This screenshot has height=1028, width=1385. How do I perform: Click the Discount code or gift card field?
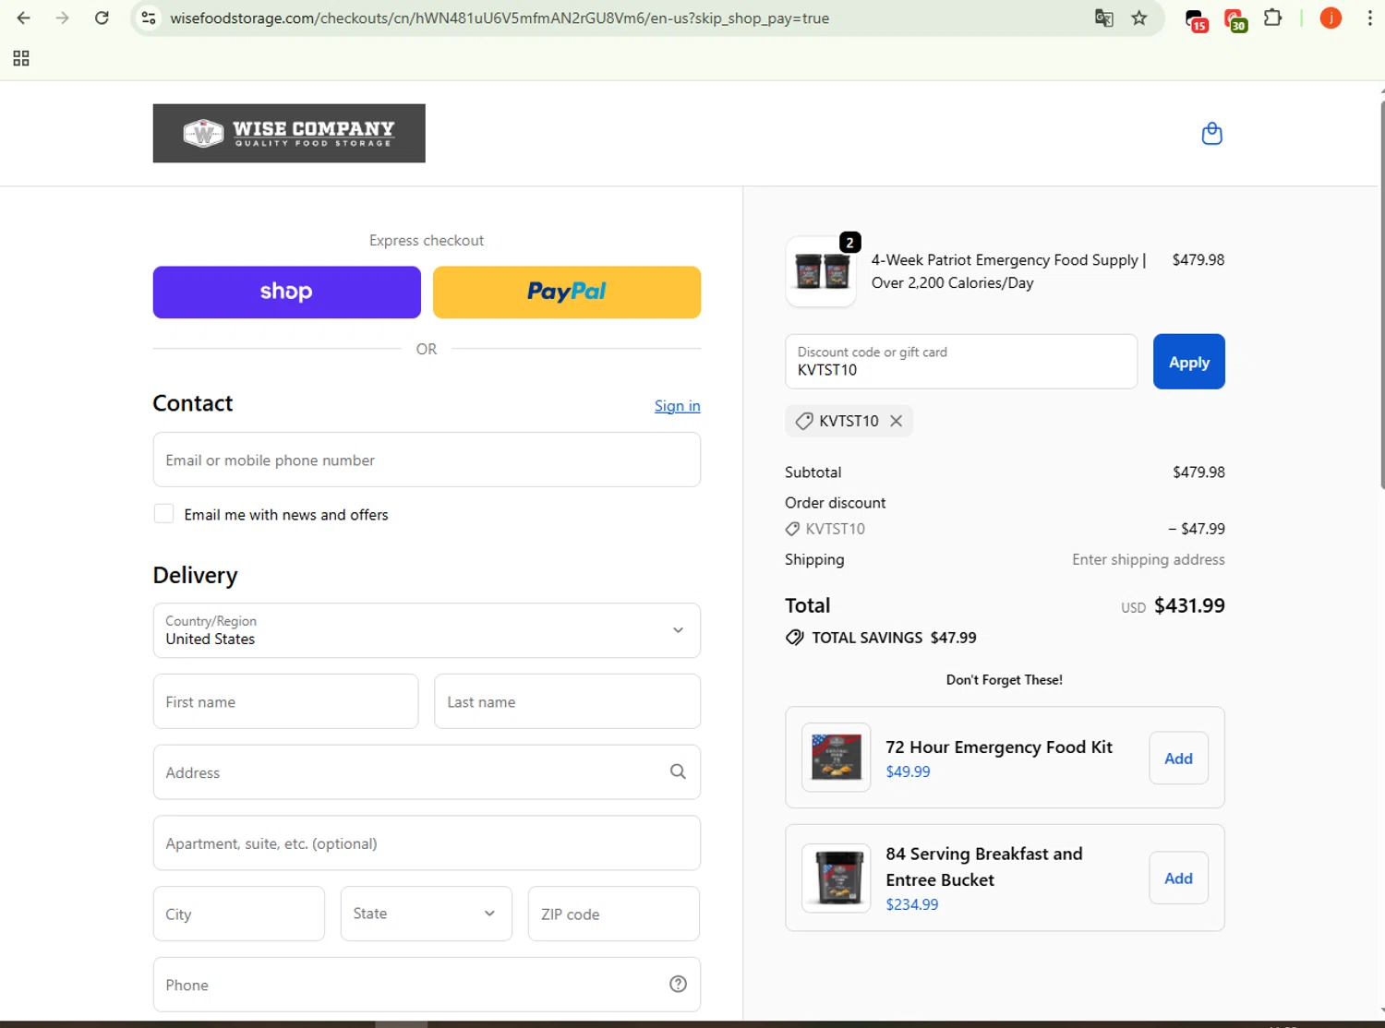point(961,362)
